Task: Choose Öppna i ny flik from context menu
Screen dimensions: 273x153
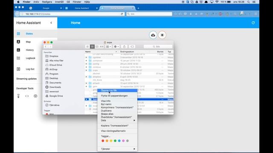Action: point(117,91)
